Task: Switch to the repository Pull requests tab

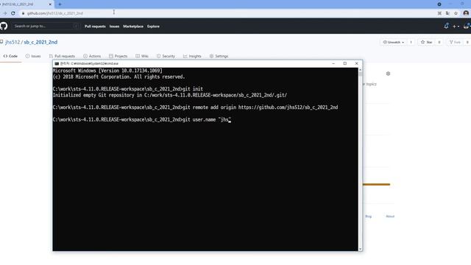Action: coord(62,56)
